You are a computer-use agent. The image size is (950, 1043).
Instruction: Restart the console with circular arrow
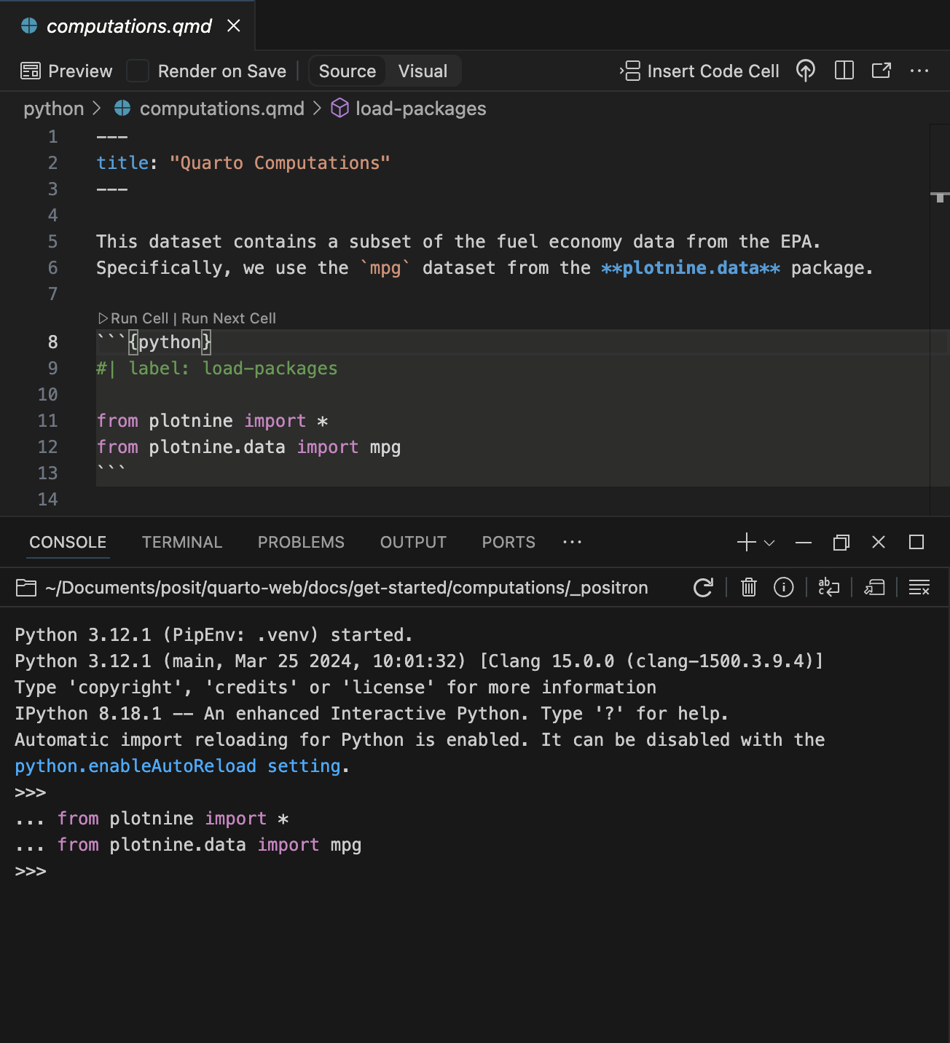[703, 588]
